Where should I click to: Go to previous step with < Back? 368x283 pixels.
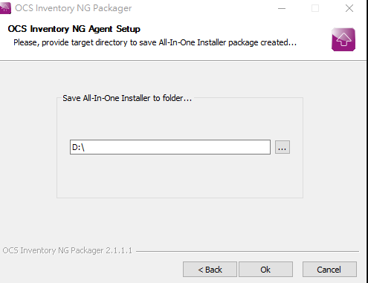click(x=210, y=269)
